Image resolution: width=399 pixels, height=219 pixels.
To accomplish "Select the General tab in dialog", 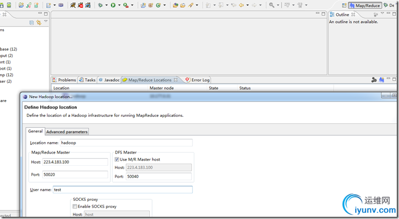I will [35, 131].
